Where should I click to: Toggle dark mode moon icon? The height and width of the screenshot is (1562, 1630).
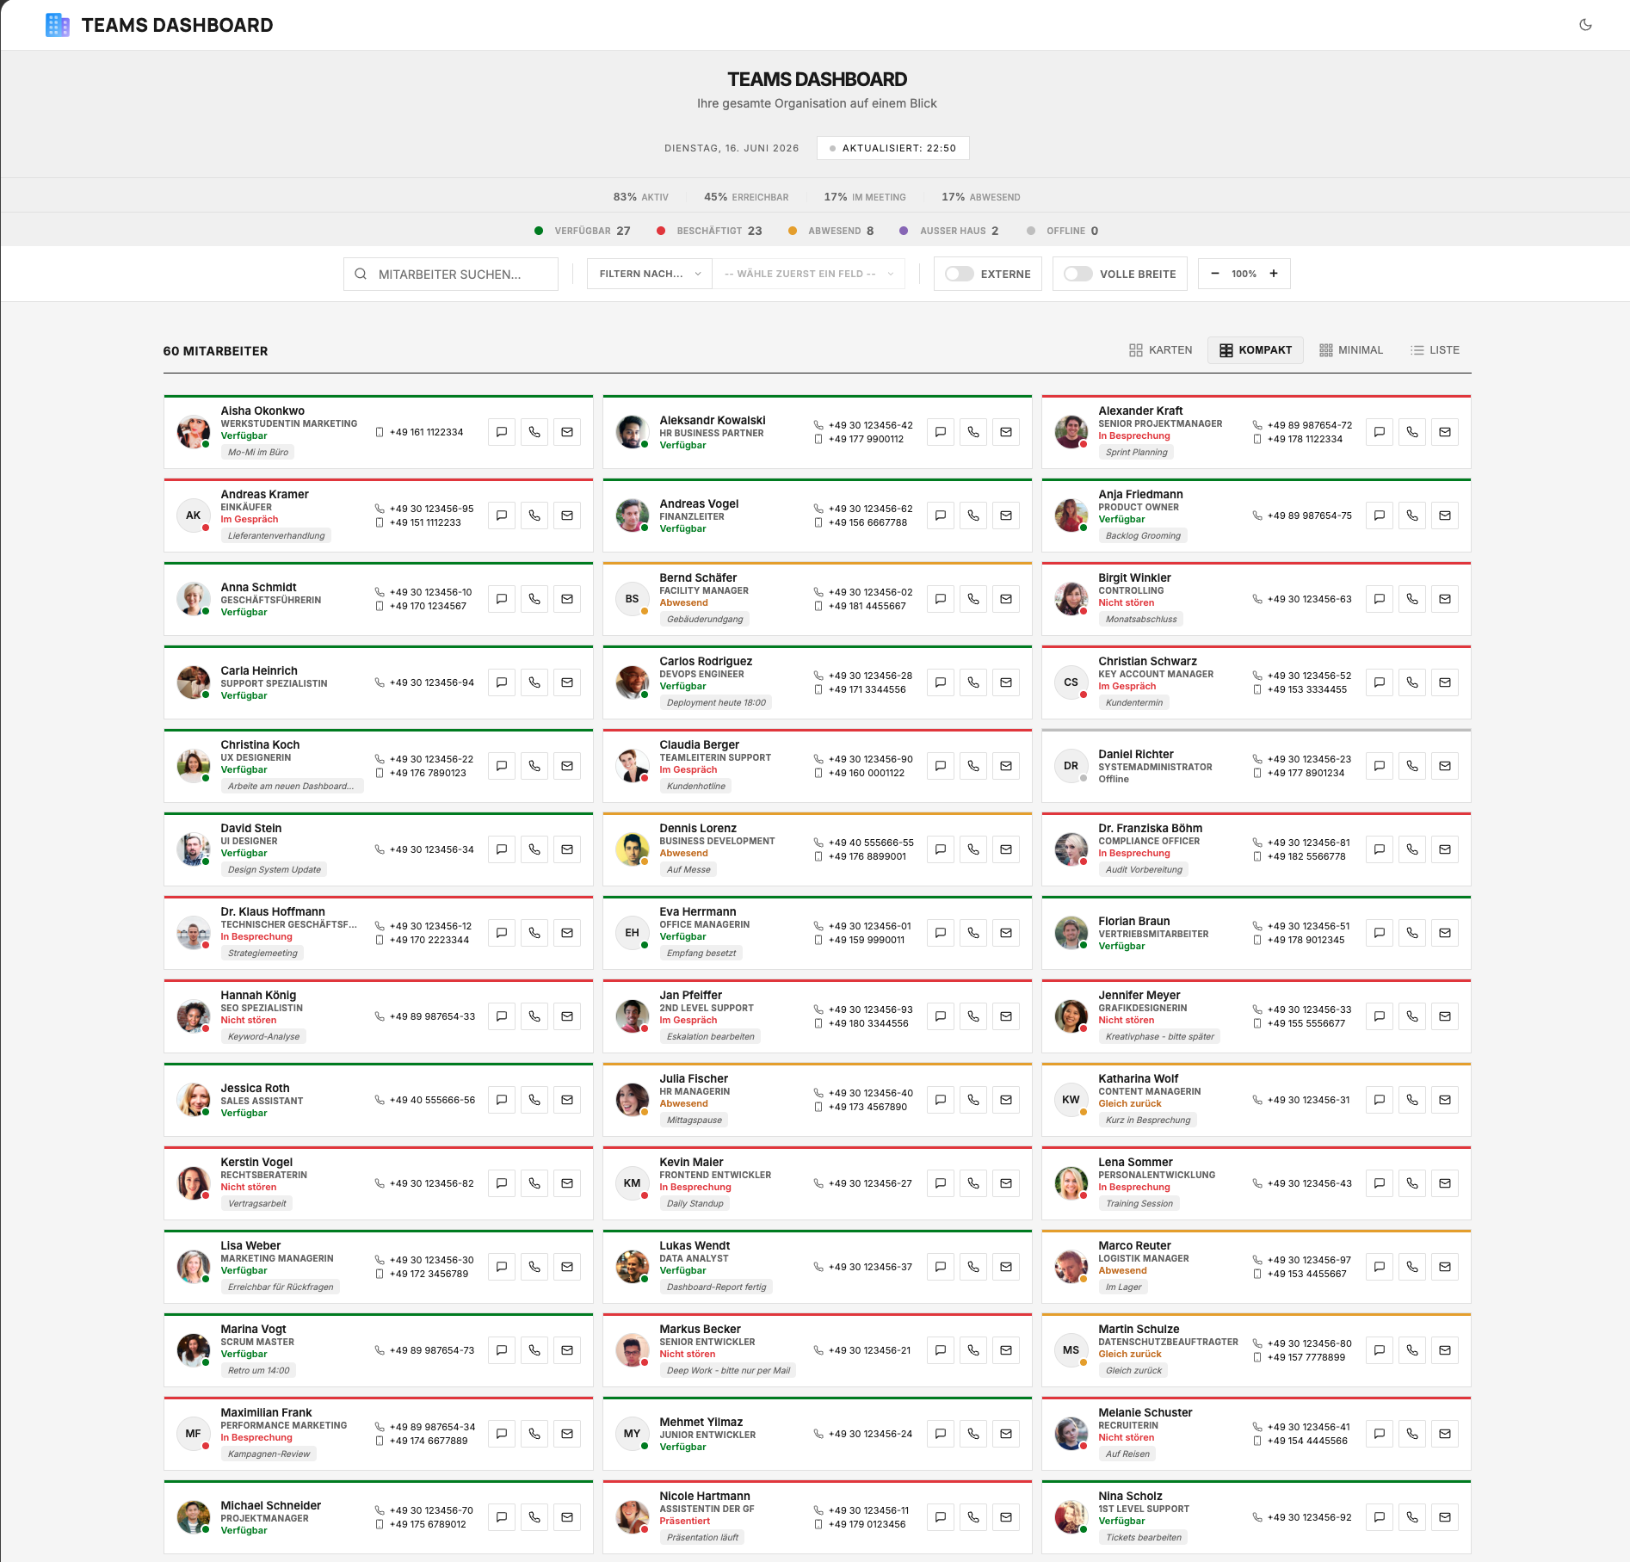point(1585,25)
